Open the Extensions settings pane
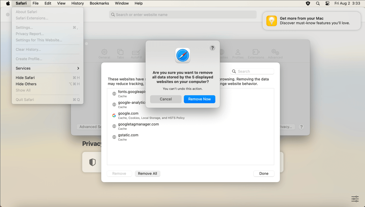The width and height of the screenshot is (365, 207). (256, 54)
